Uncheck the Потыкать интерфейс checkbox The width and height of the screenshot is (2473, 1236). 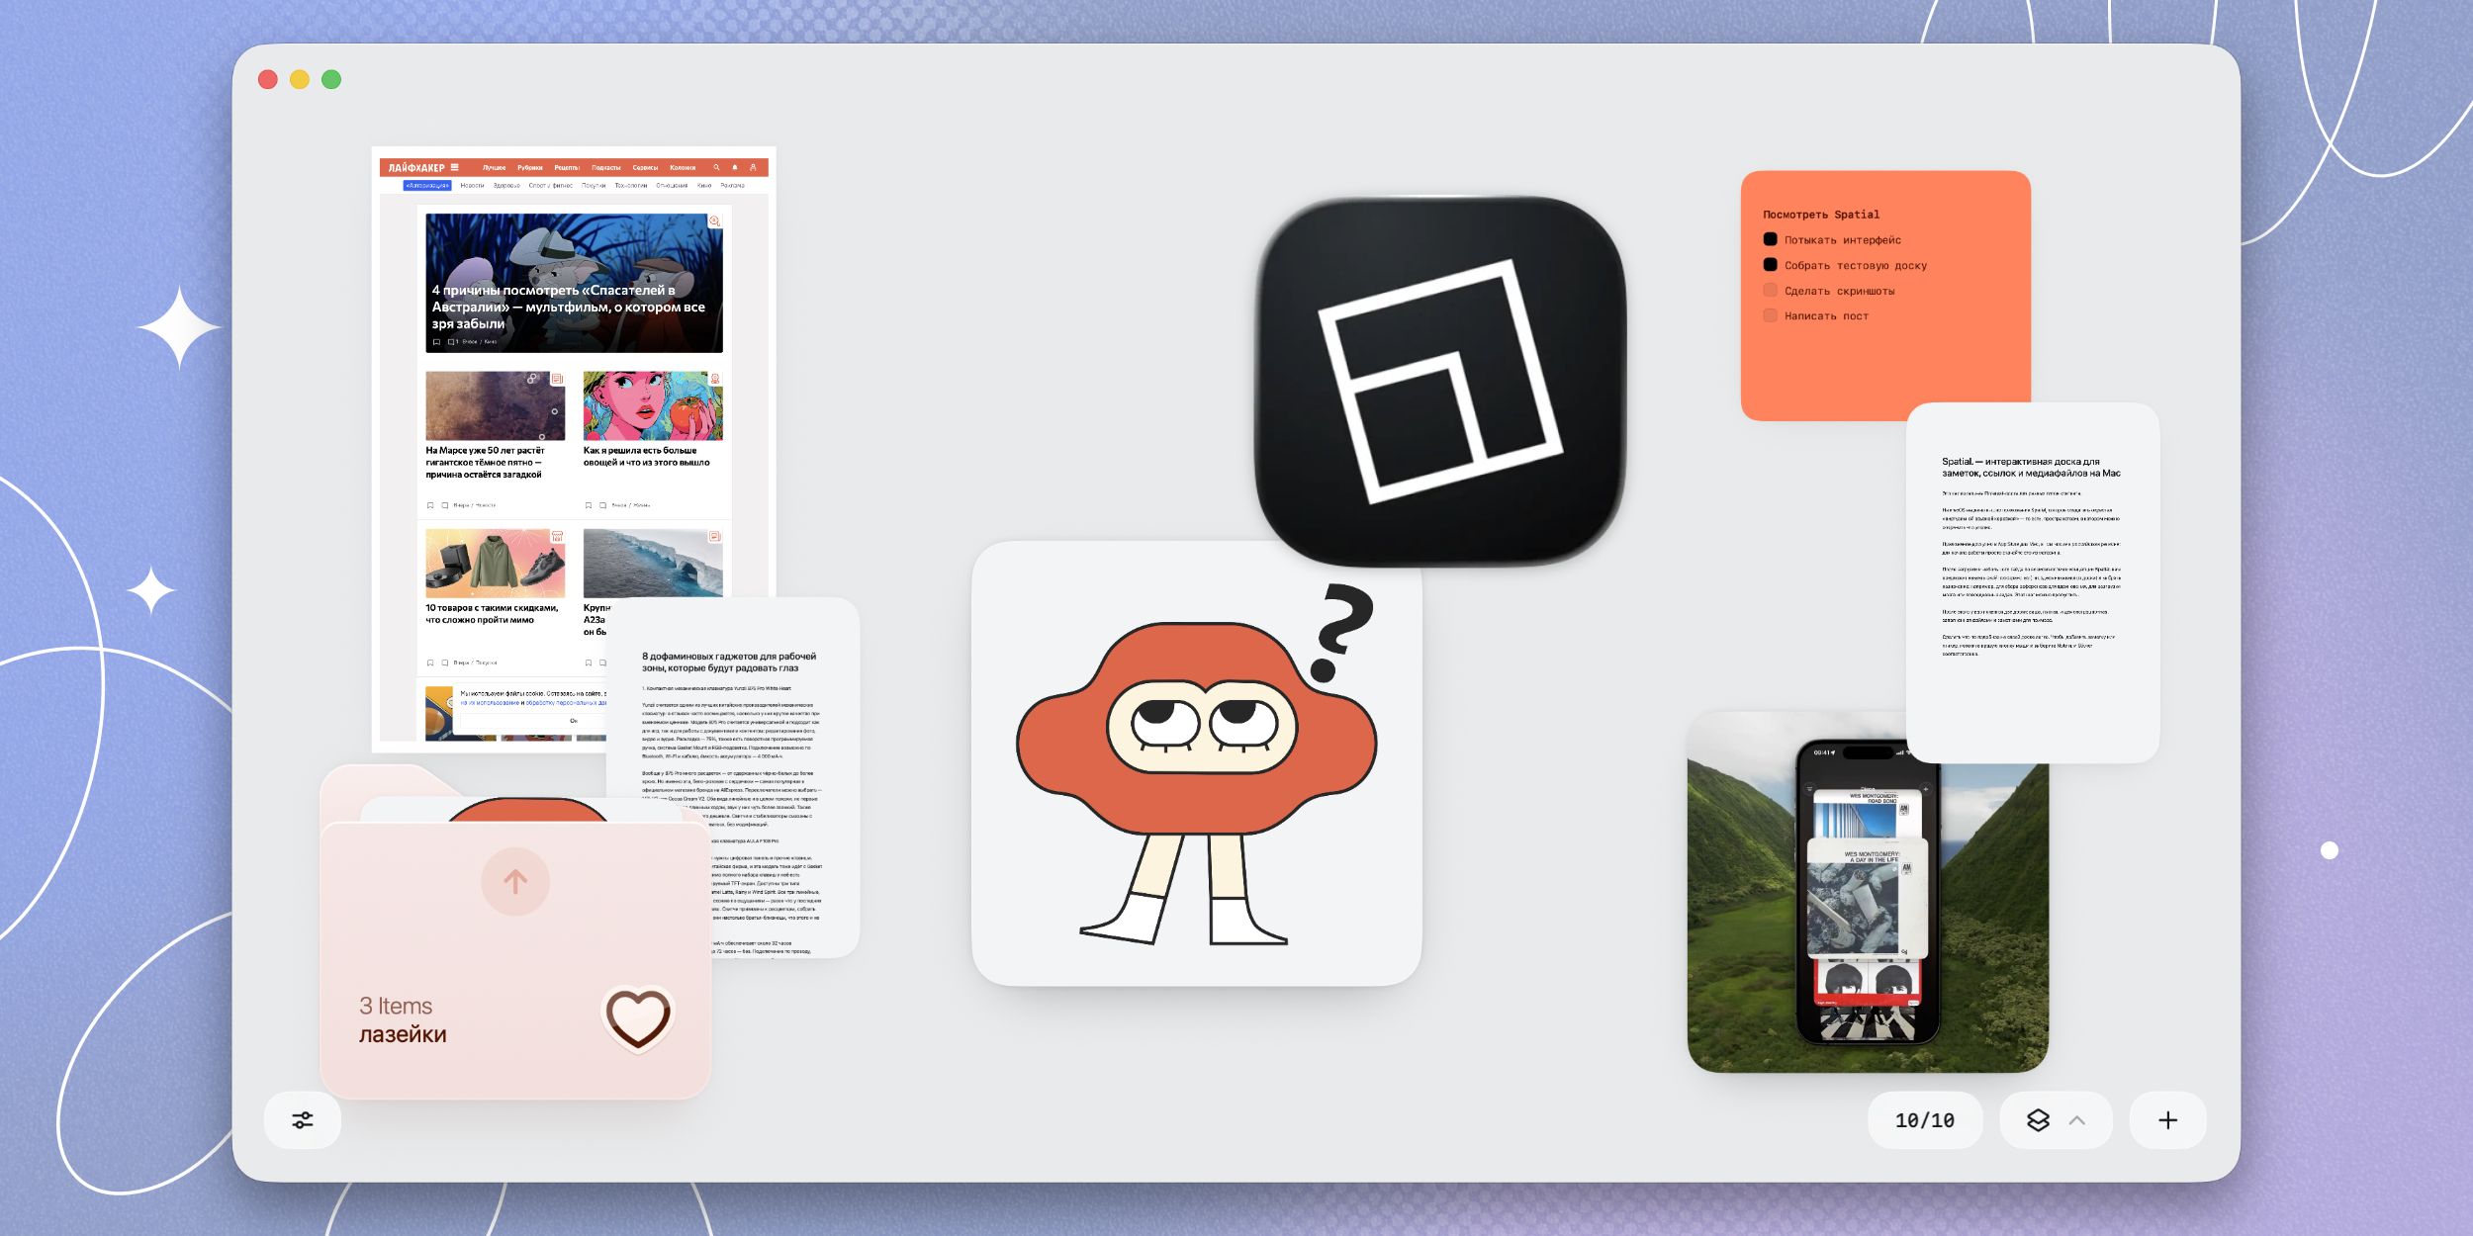coord(1770,239)
